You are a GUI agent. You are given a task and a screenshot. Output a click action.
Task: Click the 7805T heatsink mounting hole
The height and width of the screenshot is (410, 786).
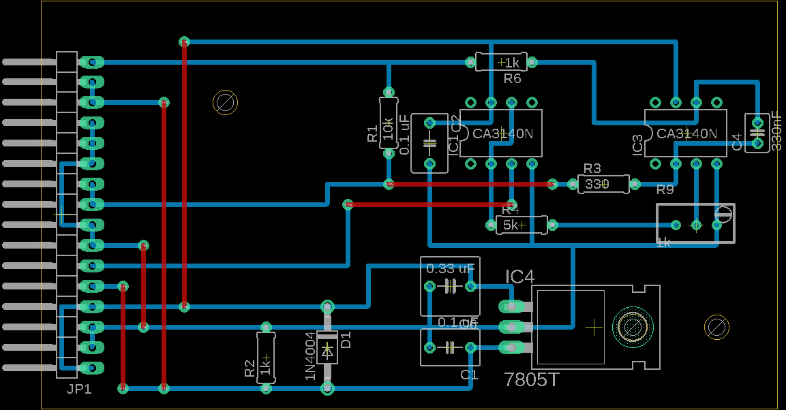pyautogui.click(x=633, y=328)
